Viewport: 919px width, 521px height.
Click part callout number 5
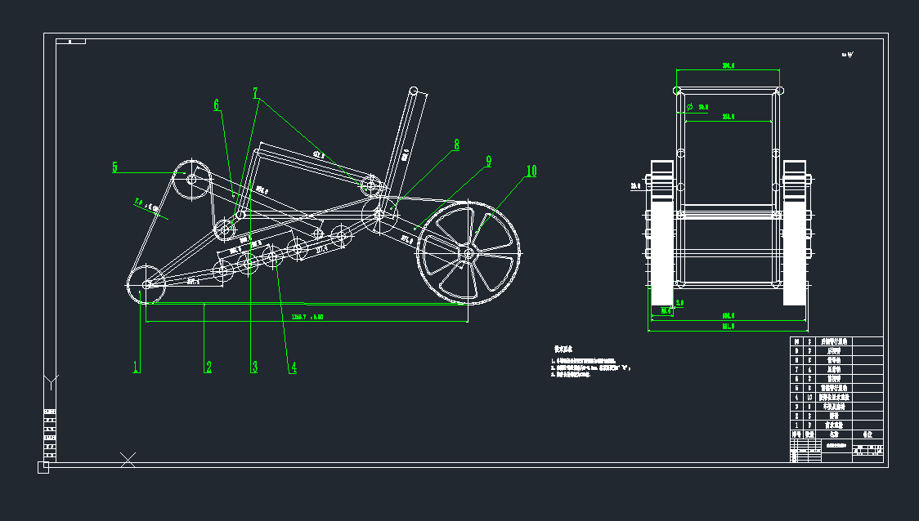(x=115, y=167)
